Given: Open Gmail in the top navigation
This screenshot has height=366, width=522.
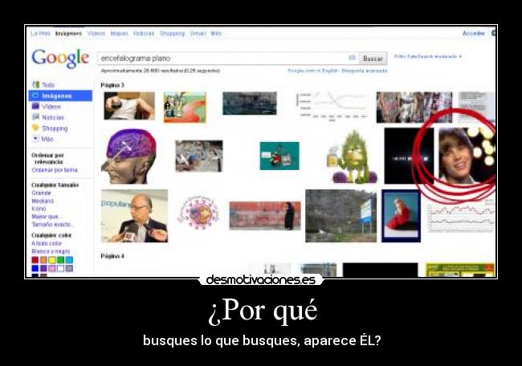Looking at the screenshot, I should coord(198,33).
